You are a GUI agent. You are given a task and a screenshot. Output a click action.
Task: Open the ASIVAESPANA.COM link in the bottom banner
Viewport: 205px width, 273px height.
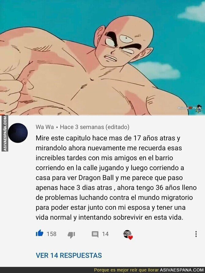coord(182,270)
